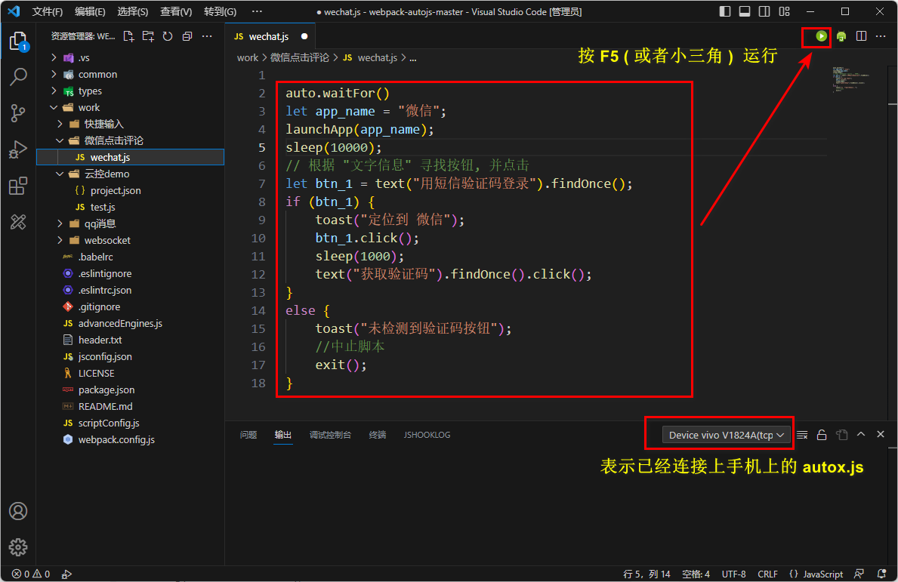Change end of line sequence CRLF
This screenshot has height=582, width=898.
[767, 574]
